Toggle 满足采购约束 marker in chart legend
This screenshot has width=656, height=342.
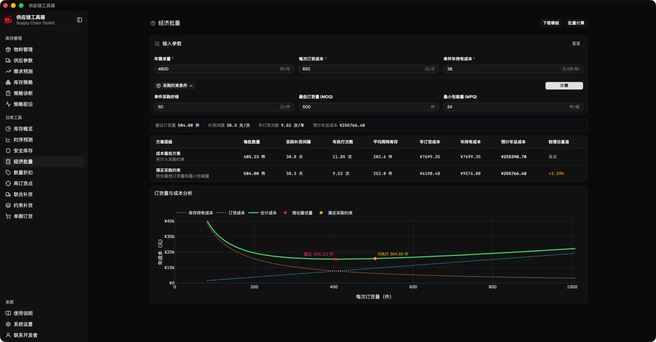(x=336, y=213)
